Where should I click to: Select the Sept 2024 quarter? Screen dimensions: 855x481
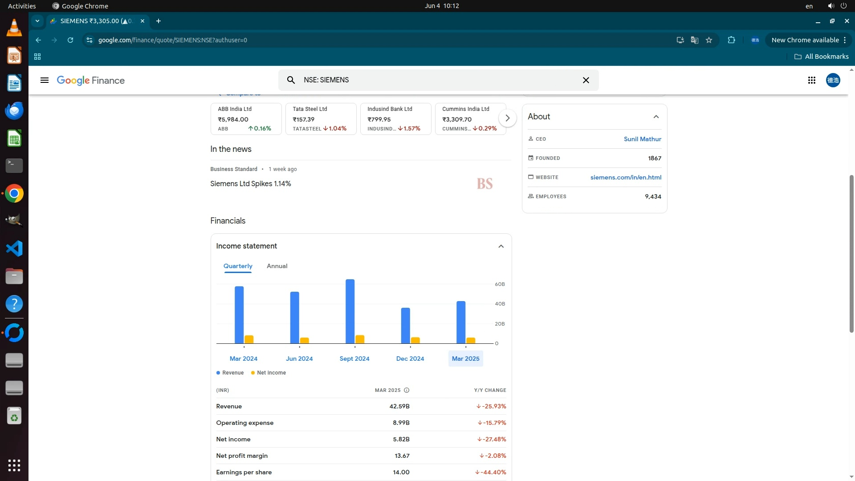(x=354, y=359)
